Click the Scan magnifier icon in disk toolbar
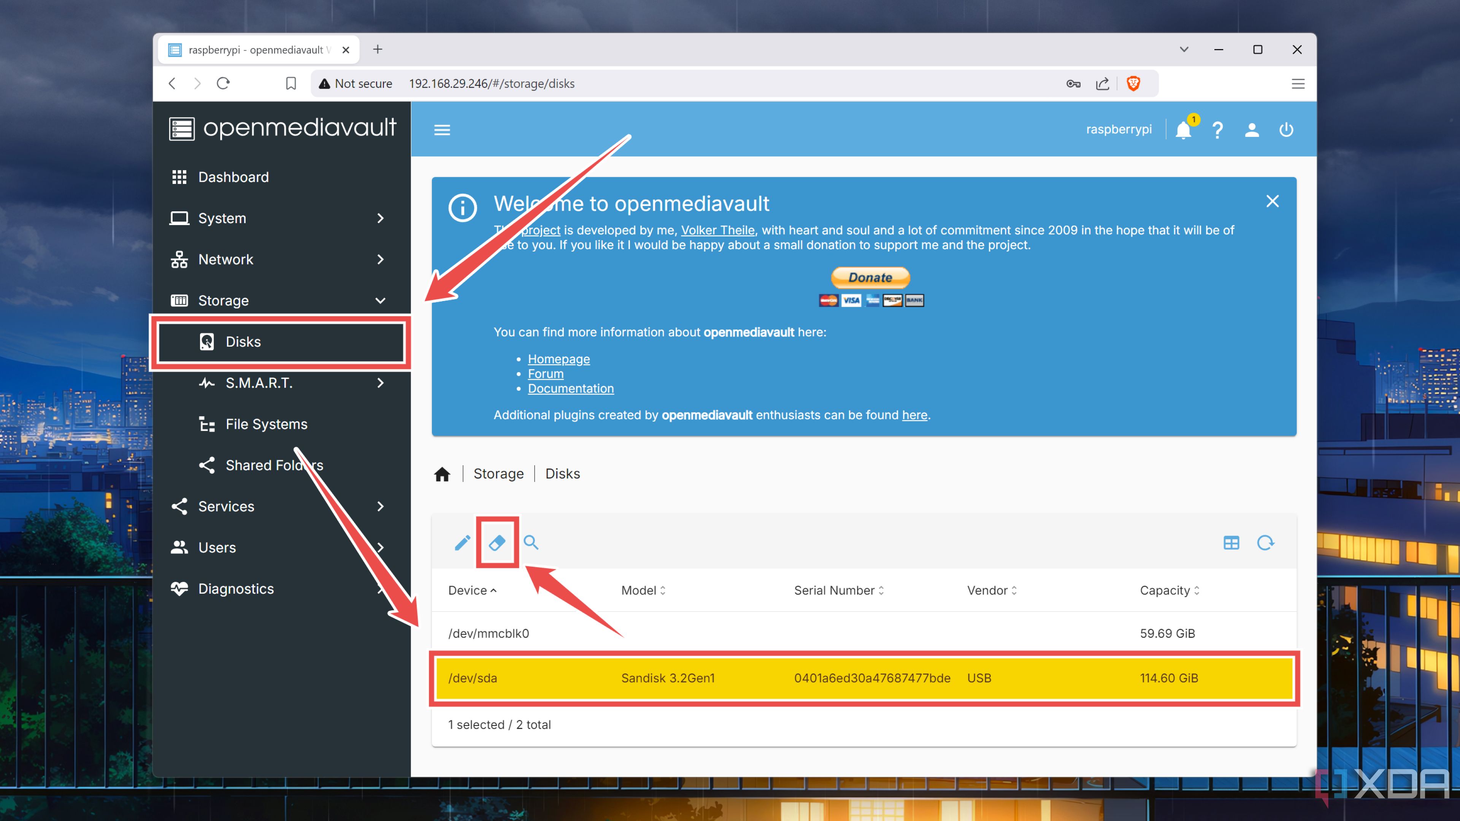Image resolution: width=1460 pixels, height=821 pixels. (x=531, y=543)
